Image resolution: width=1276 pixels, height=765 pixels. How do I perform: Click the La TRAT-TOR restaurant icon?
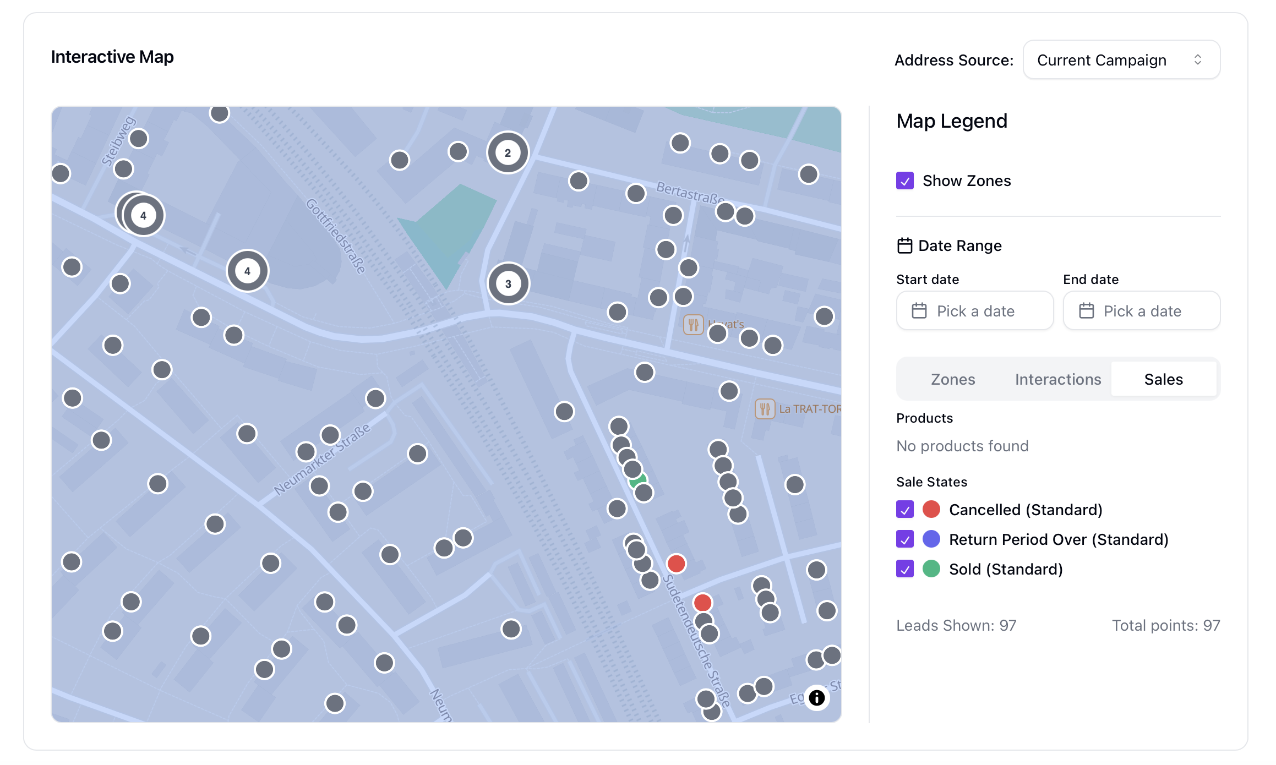765,409
